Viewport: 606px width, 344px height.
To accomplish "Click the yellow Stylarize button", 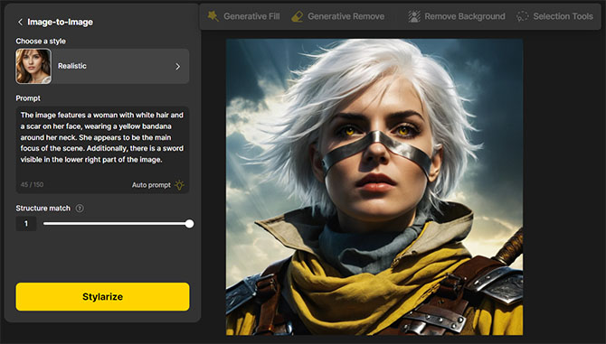I will [x=102, y=296].
